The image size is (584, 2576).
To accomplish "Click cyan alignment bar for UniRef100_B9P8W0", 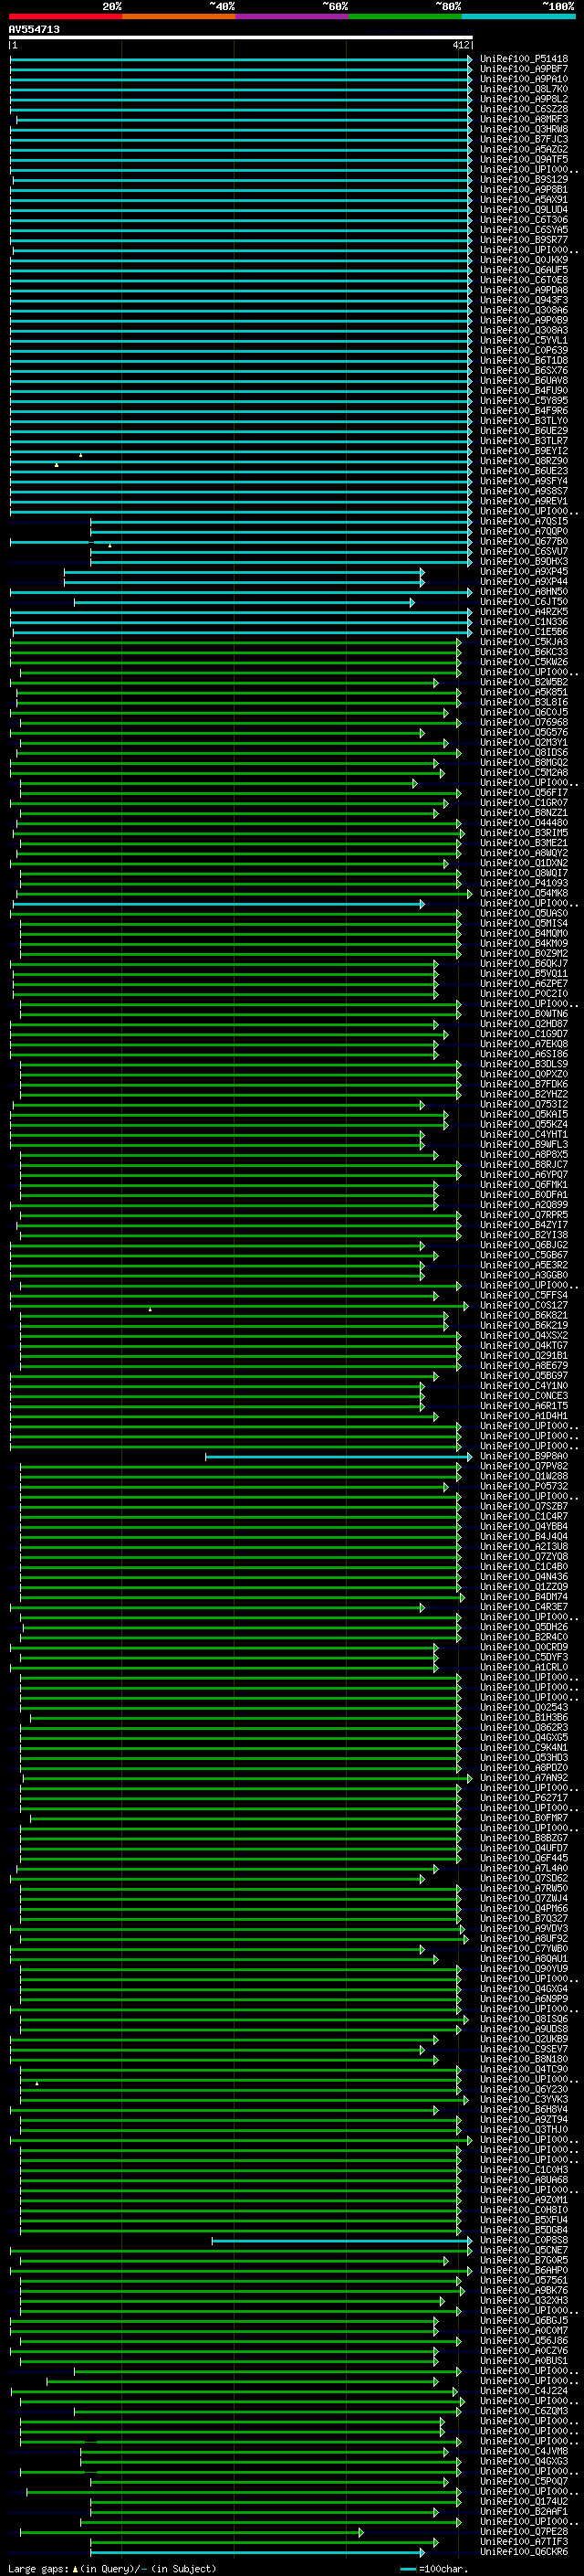I will pyautogui.click(x=339, y=1456).
